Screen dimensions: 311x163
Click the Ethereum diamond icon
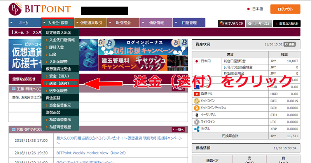tap(197, 115)
